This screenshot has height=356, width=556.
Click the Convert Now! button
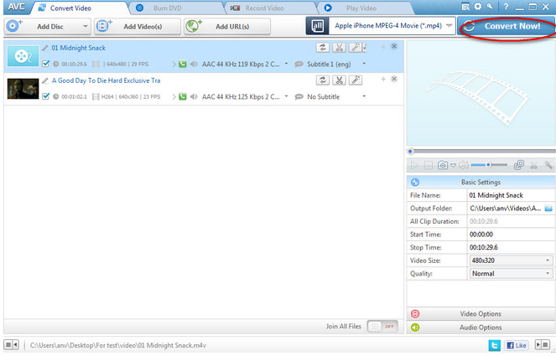tap(506, 26)
